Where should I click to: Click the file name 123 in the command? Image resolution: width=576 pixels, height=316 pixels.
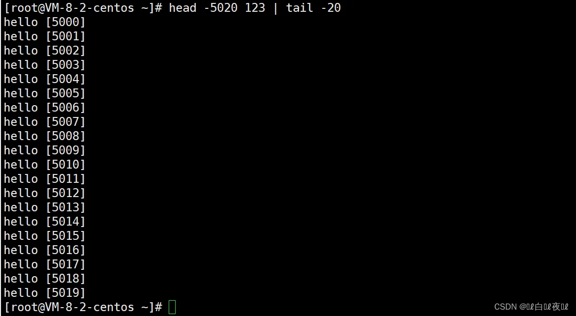point(255,8)
